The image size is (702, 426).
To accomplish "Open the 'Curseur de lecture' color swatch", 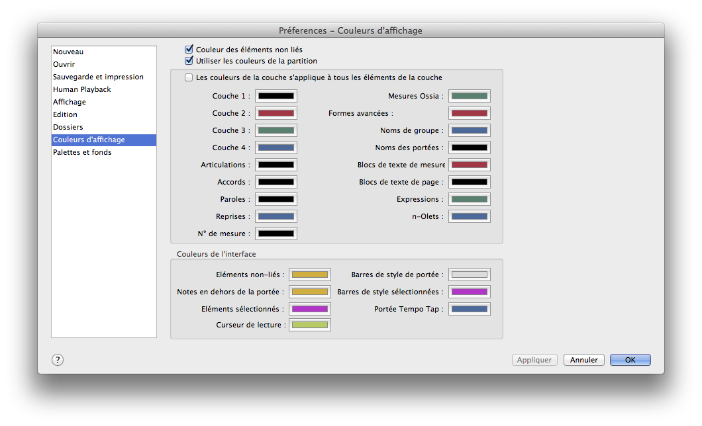I will [310, 325].
